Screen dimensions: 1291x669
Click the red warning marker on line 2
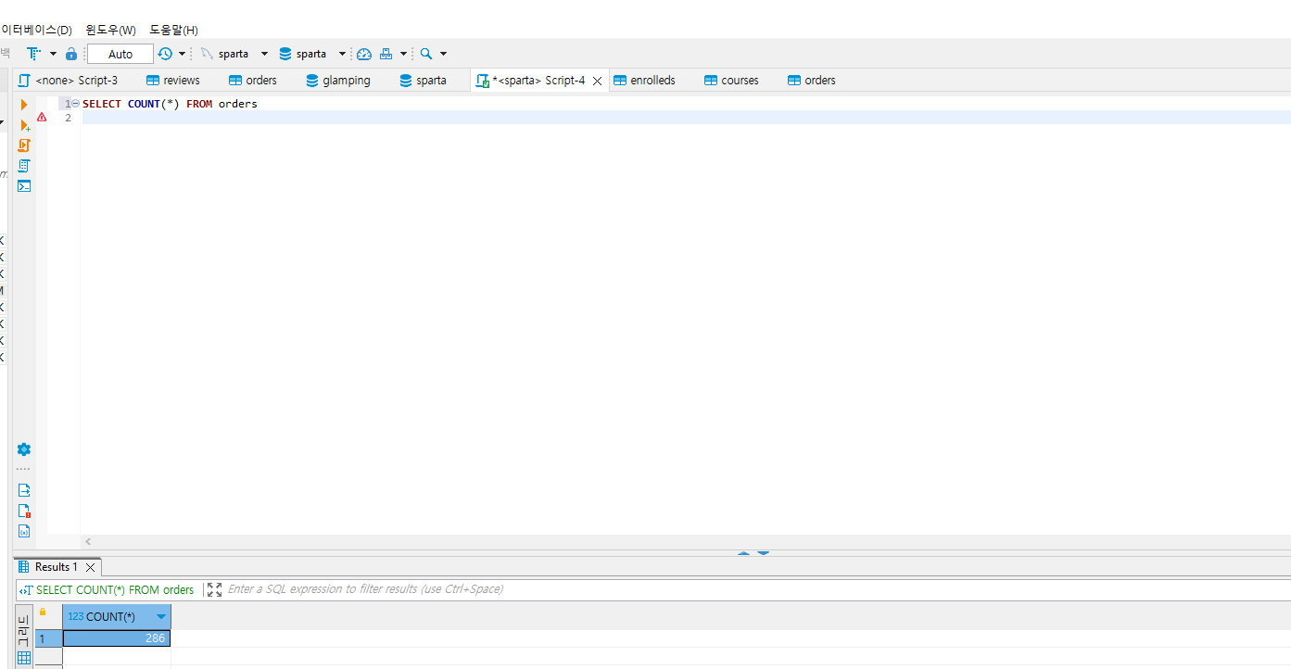[42, 117]
